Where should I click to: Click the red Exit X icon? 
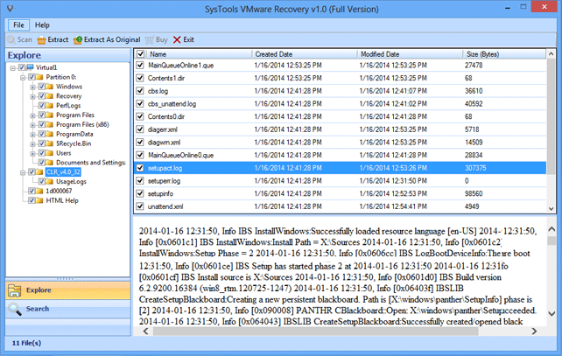tap(177, 39)
